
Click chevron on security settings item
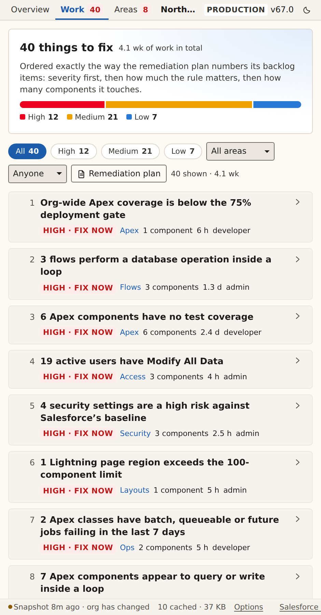(x=297, y=406)
